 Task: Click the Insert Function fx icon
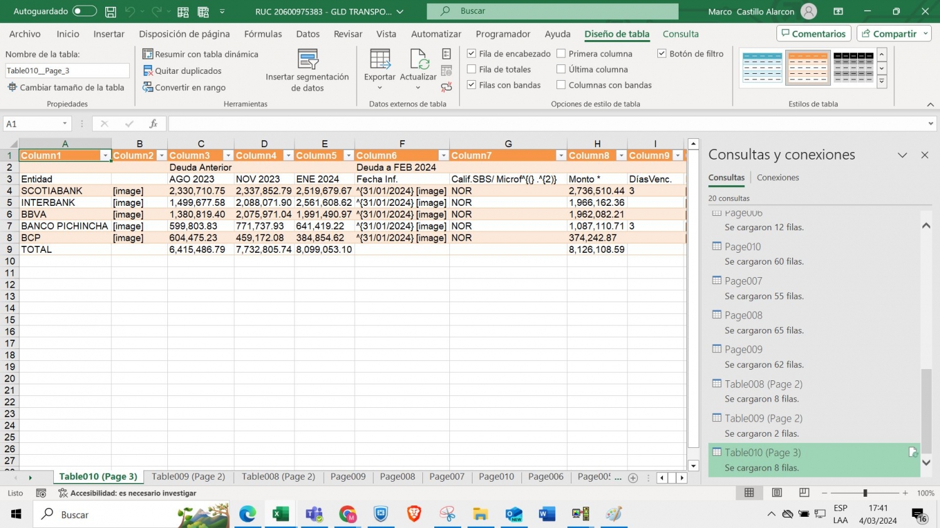click(x=153, y=124)
